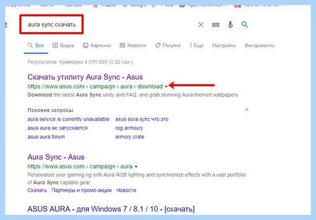Search 'asus aura не запускается'
The height and width of the screenshot is (220, 316).
click(57, 128)
